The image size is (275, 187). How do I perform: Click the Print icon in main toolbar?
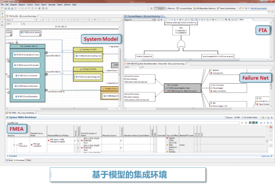(12, 8)
